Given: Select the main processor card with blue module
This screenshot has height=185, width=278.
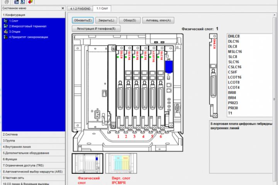Looking at the screenshot, I should 169,87.
